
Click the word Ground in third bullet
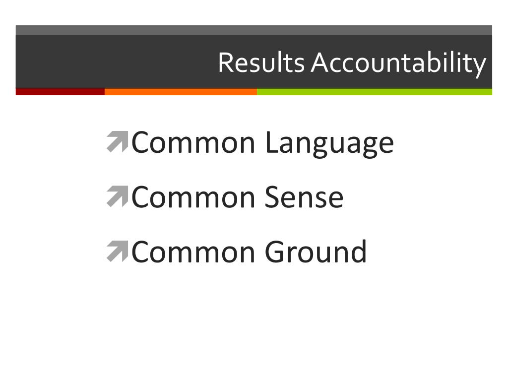pyautogui.click(x=316, y=252)
